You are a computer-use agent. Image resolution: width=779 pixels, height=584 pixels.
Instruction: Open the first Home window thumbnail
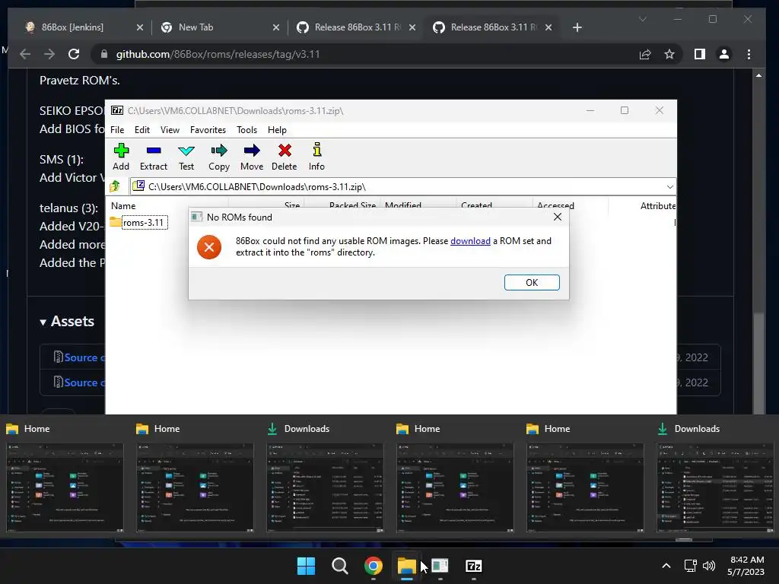pyautogui.click(x=65, y=487)
